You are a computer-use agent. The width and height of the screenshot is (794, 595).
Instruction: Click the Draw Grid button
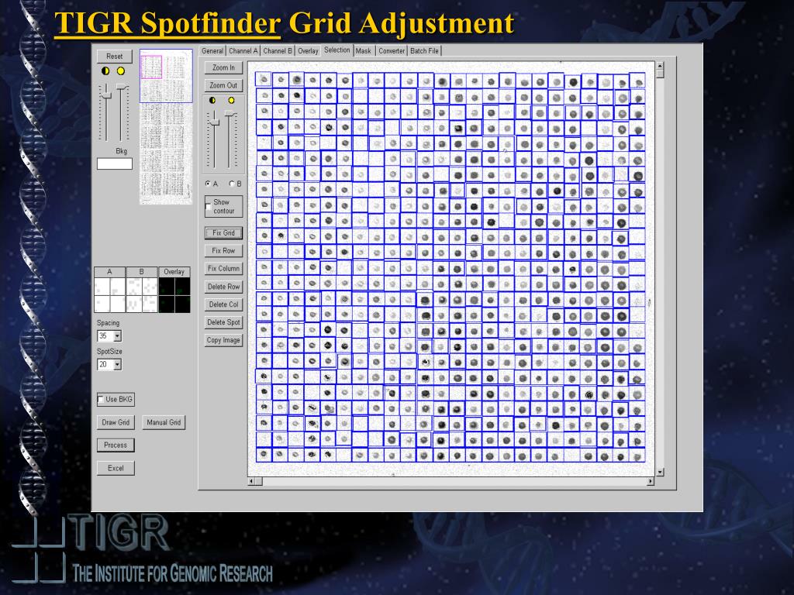116,422
